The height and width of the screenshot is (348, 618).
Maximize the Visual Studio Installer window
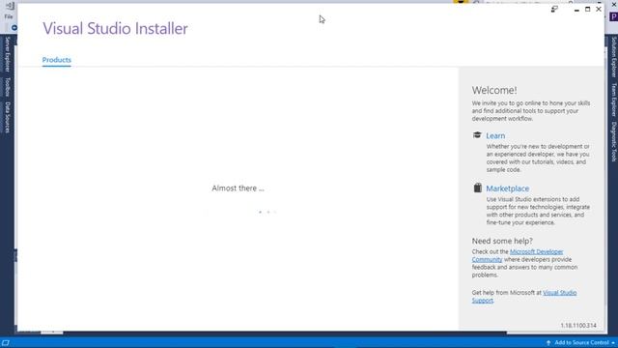(588, 9)
